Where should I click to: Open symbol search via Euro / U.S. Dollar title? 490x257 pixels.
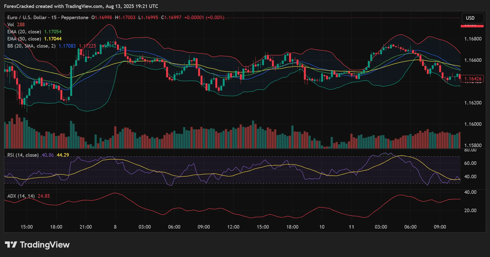point(26,17)
